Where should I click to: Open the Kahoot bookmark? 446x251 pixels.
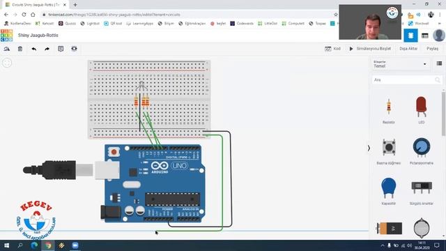45,23
